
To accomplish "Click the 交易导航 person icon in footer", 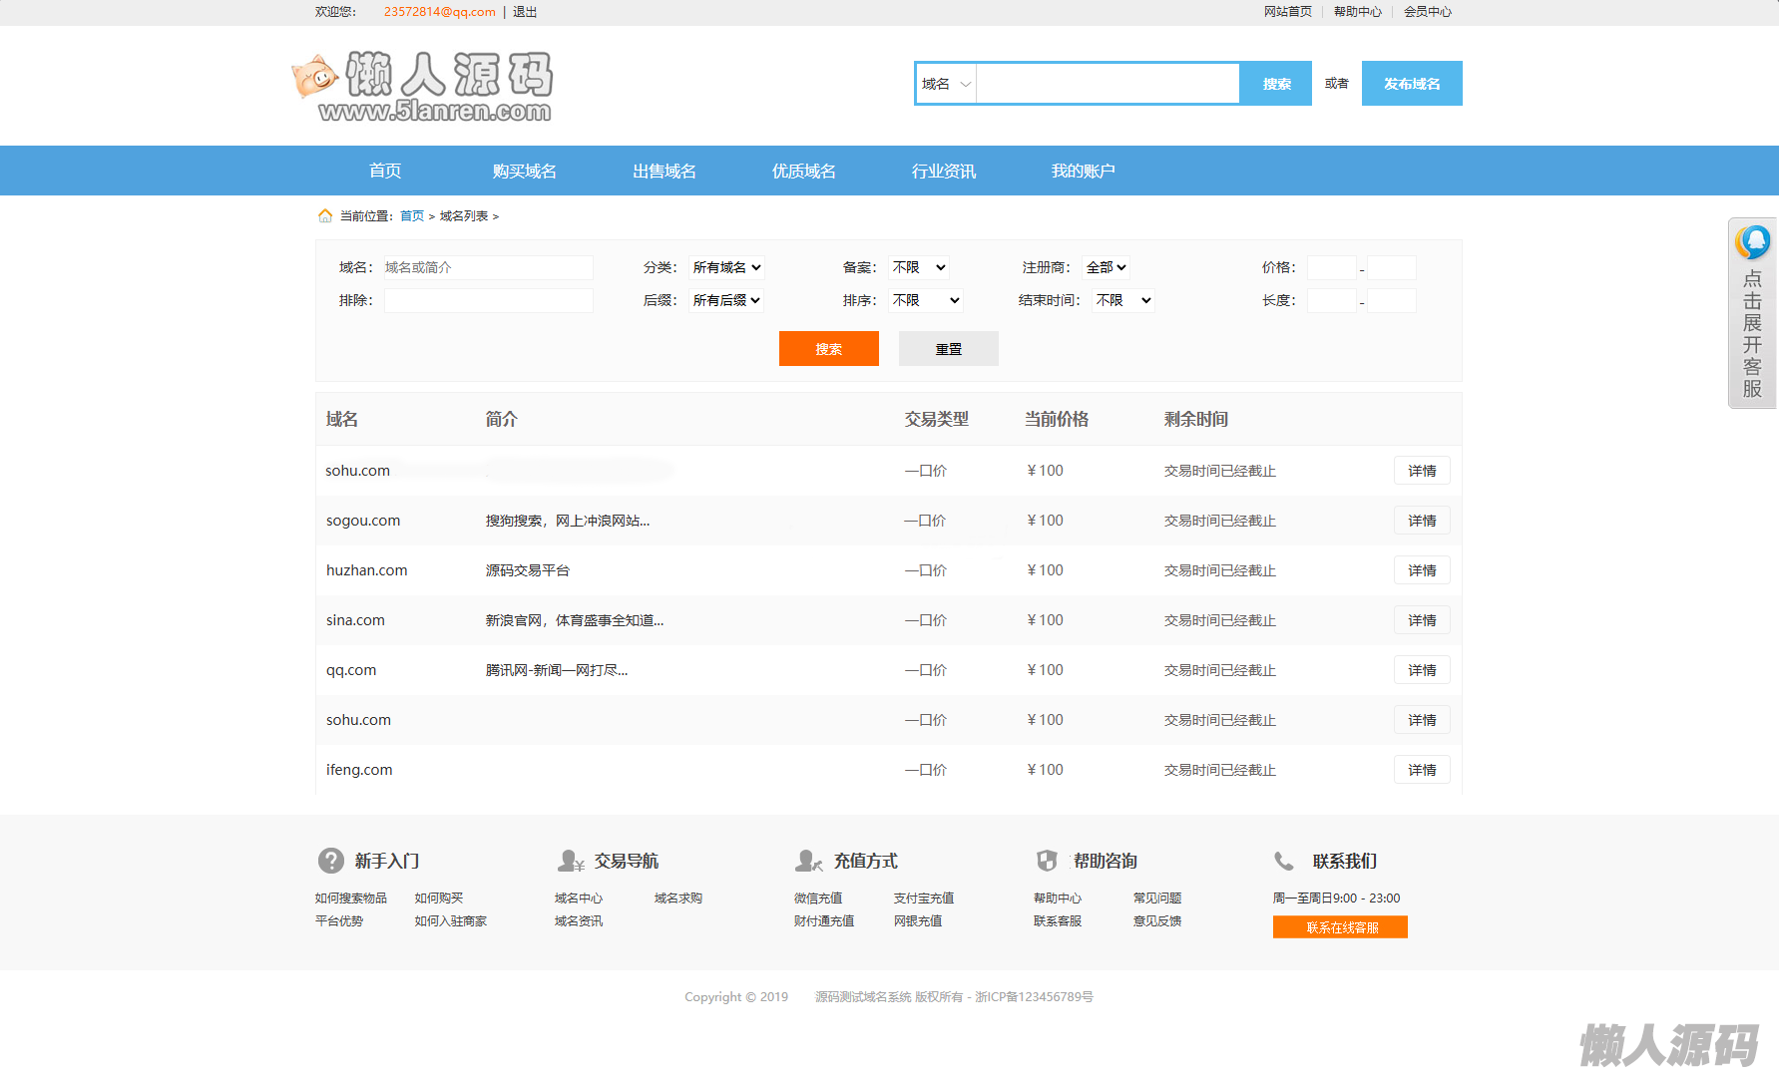I will pyautogui.click(x=571, y=861).
